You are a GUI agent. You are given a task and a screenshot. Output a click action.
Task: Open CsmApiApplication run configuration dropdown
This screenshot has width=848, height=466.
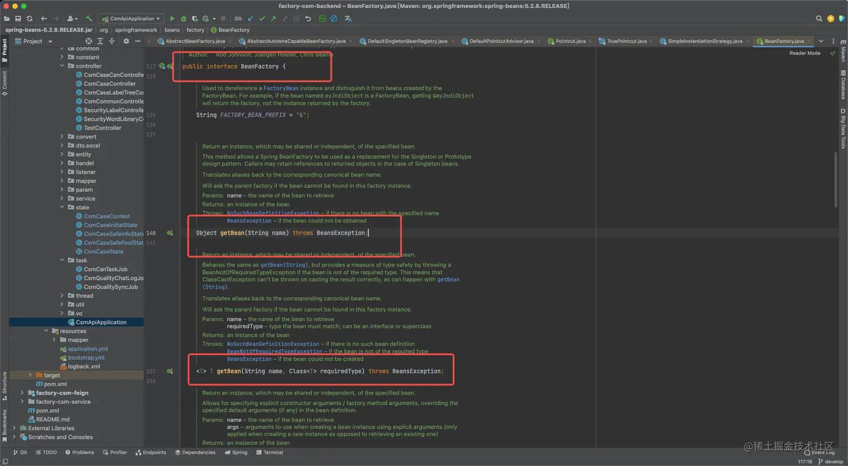point(131,19)
